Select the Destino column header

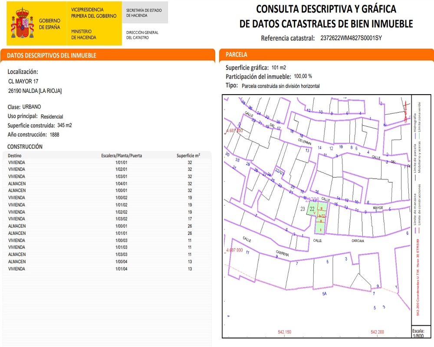[14, 156]
